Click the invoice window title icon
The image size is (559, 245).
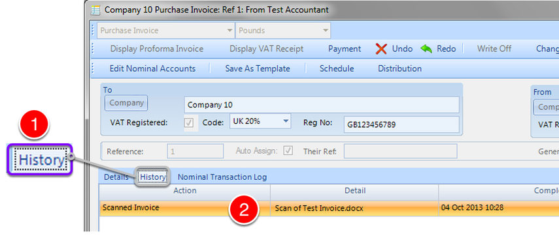(x=95, y=10)
